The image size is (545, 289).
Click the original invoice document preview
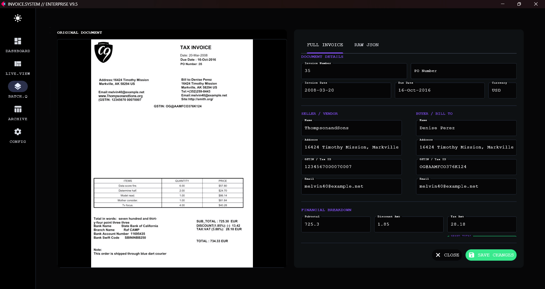172,153
